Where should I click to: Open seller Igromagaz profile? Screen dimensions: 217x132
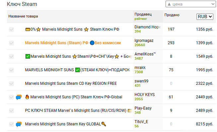coord(144,41)
